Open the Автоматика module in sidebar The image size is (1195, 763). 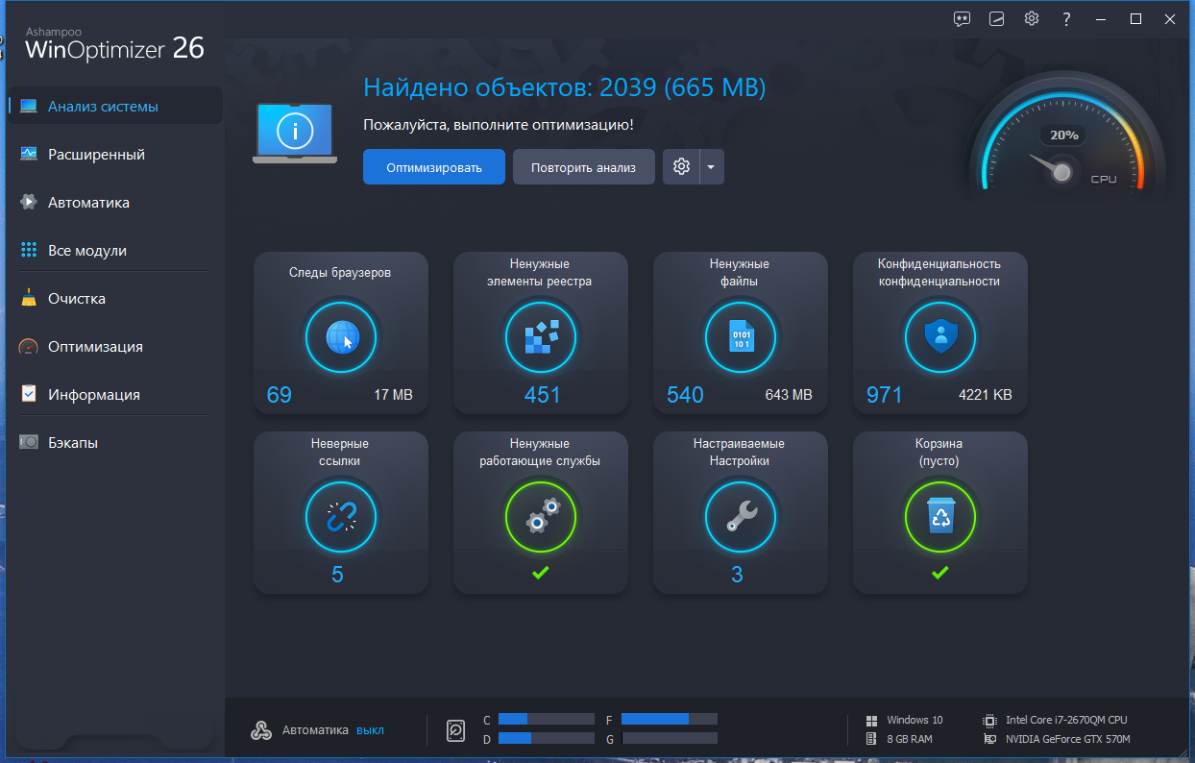tap(89, 202)
